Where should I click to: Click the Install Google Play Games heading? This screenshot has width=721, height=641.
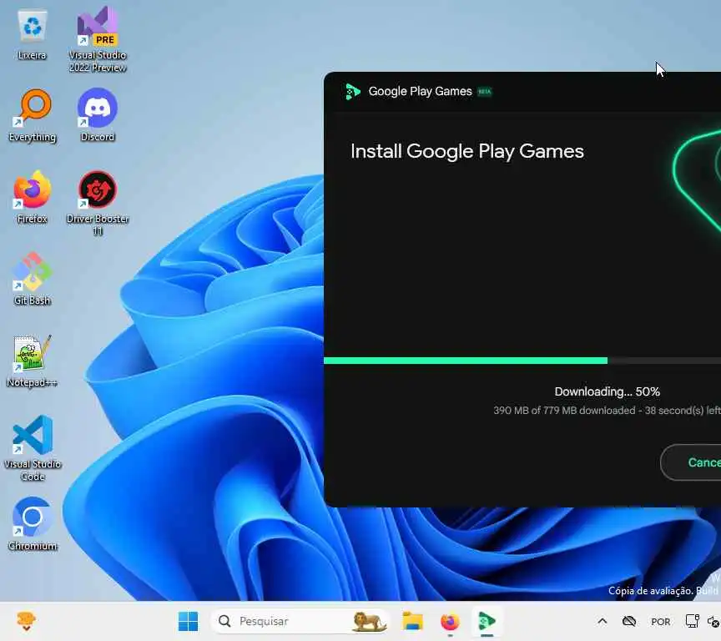(x=467, y=151)
